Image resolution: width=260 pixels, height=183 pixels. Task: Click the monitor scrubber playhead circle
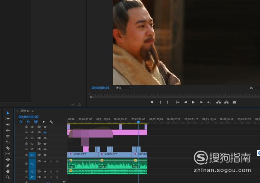(91, 97)
